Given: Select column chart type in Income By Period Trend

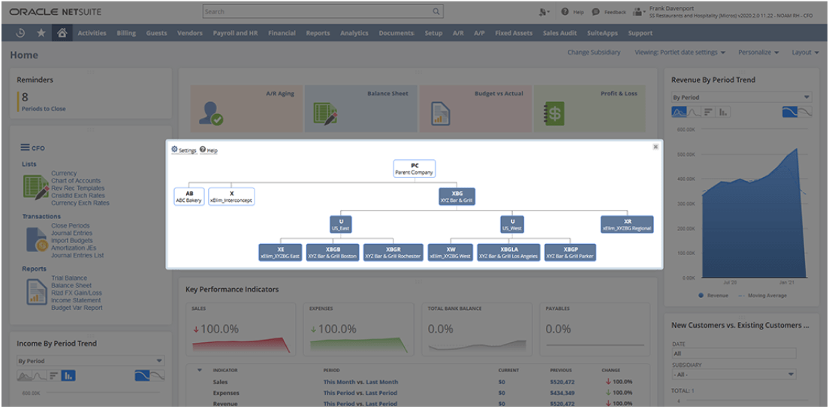Looking at the screenshot, I should tap(68, 376).
